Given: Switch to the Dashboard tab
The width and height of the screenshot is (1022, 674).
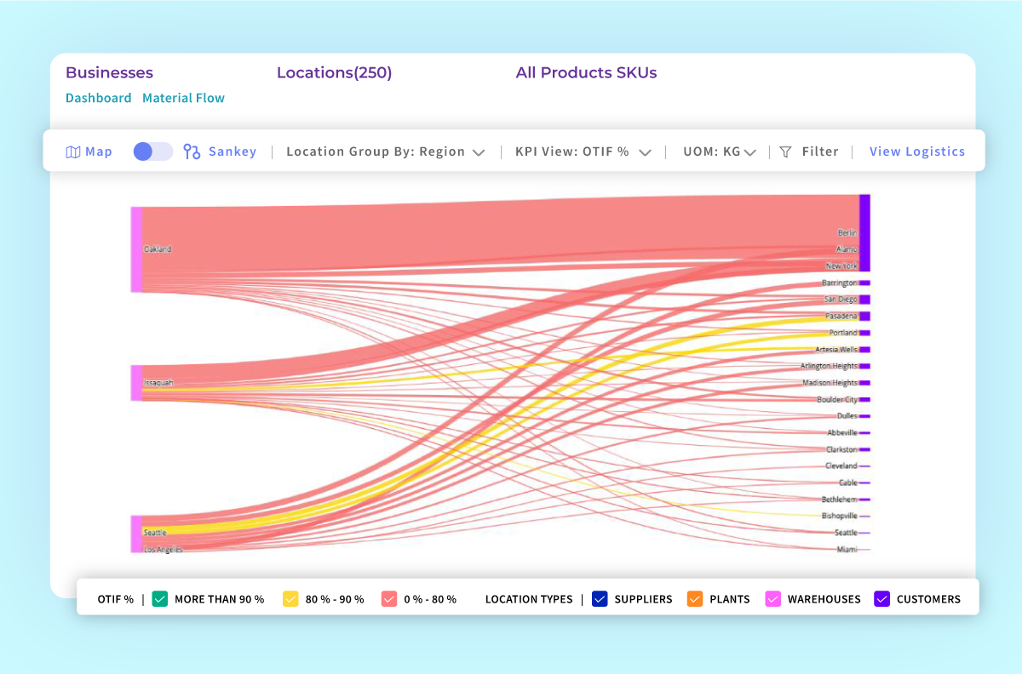Looking at the screenshot, I should click(98, 98).
